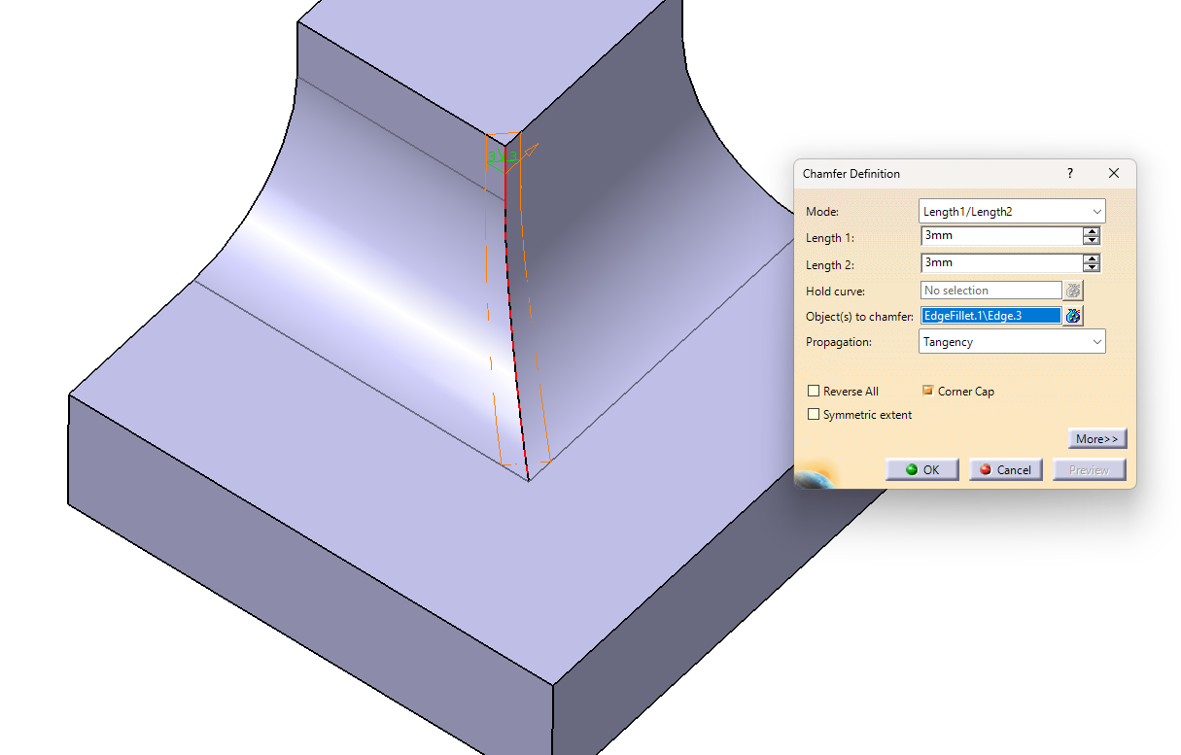Click the Length 2: label text

(x=829, y=265)
